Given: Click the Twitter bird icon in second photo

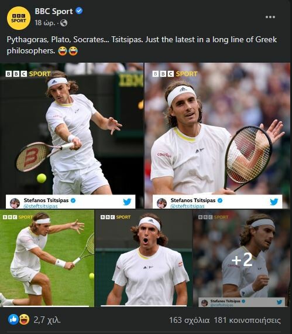Looking at the screenshot, I should click(x=274, y=202).
